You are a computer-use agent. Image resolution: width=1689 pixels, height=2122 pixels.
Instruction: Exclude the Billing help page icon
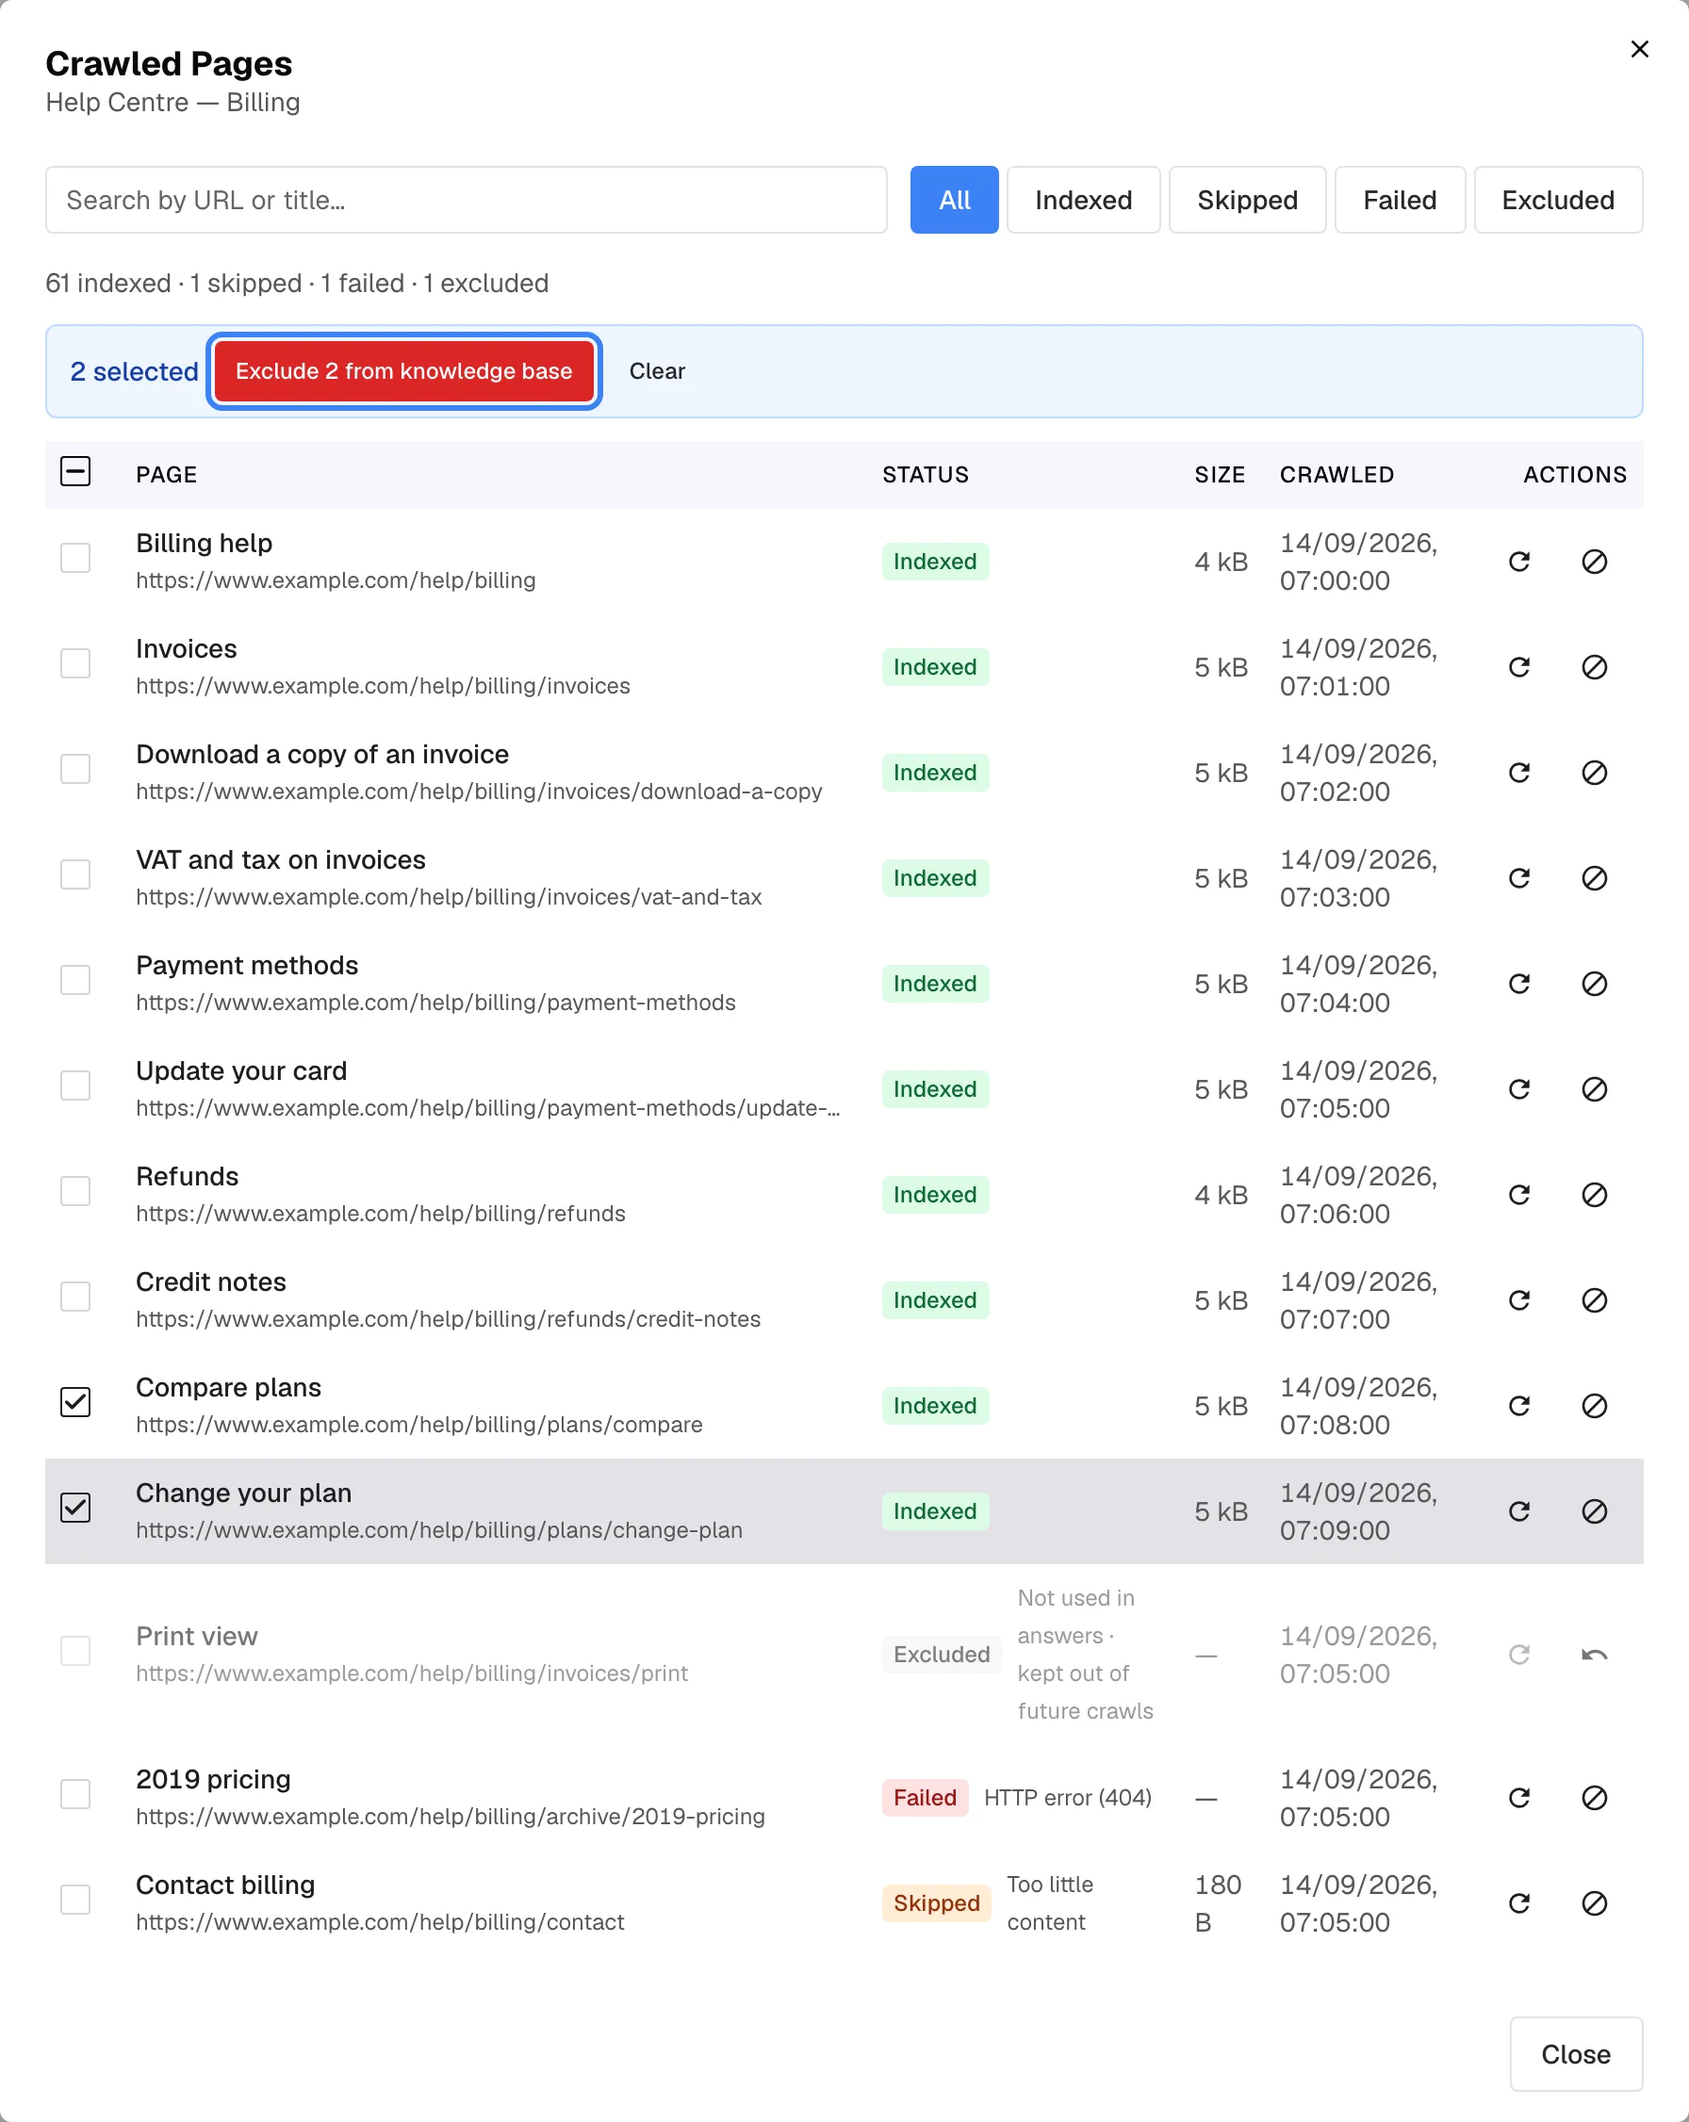pos(1594,561)
